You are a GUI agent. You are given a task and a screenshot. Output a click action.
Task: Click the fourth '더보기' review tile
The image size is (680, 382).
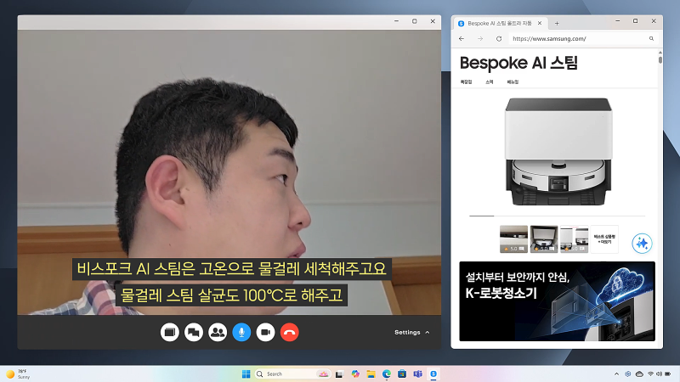point(604,239)
